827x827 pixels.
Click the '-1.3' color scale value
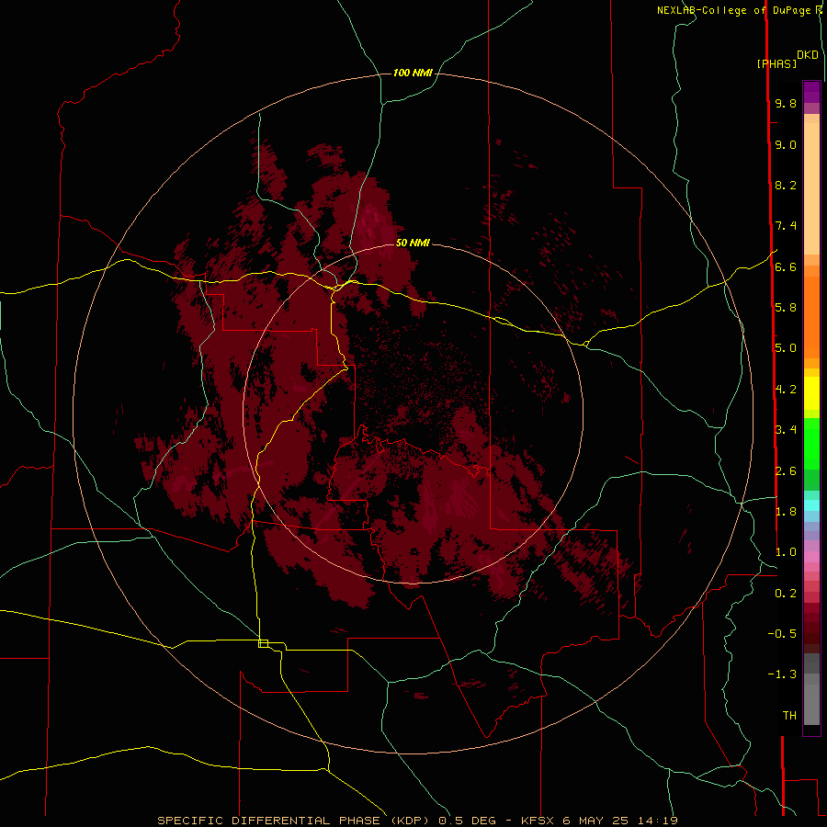(782, 674)
